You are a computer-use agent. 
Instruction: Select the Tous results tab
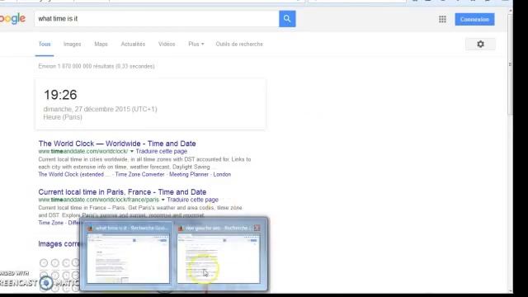point(45,44)
